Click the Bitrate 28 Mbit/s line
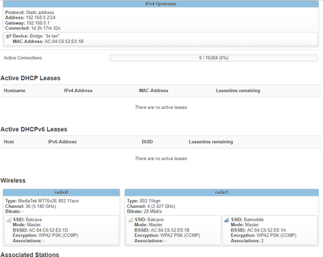This screenshot has width=323, height=257. click(x=144, y=211)
